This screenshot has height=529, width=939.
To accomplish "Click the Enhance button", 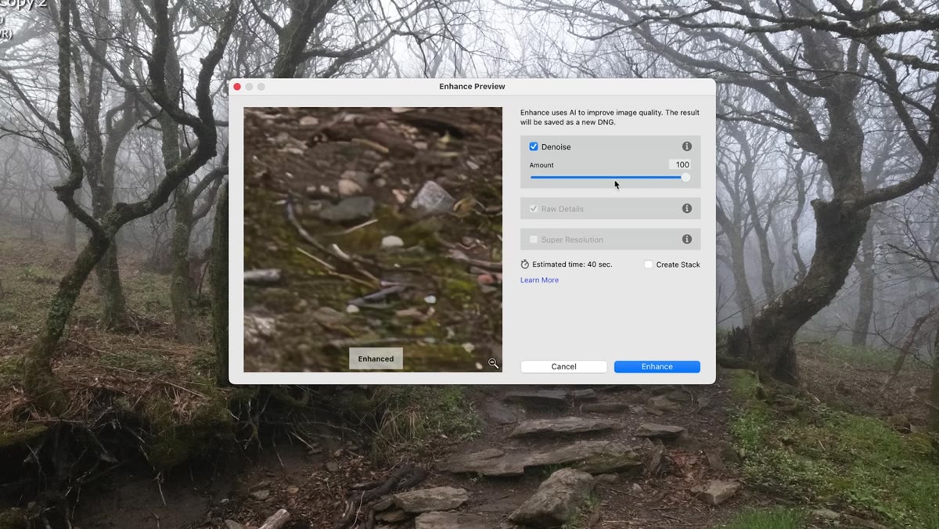I will coord(657,366).
